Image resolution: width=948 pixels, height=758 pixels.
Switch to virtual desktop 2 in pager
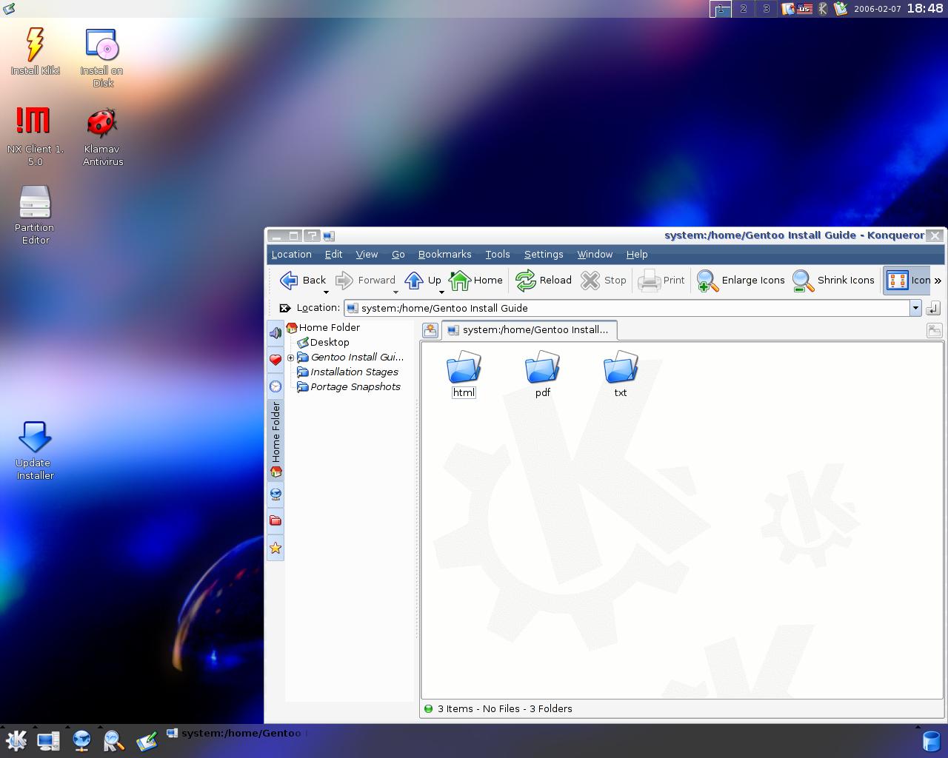pos(744,9)
